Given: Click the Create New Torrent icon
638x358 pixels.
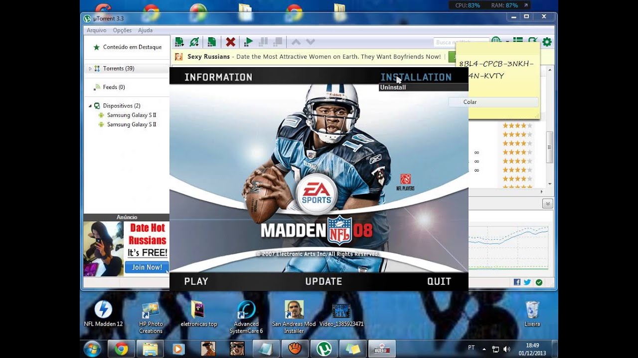Looking at the screenshot, I should 212,42.
